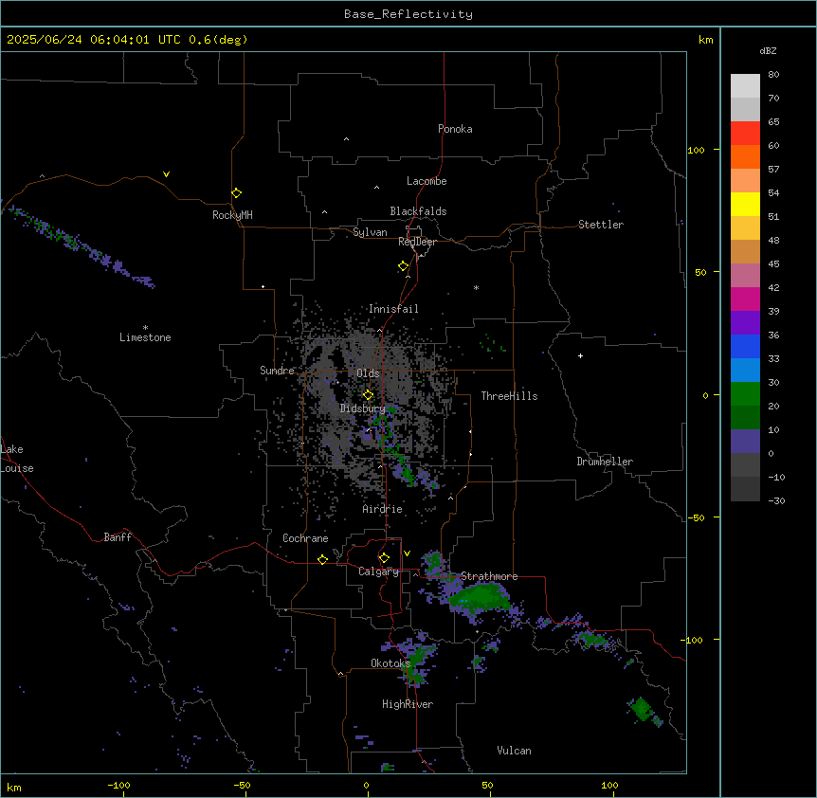Click the magenta 39-42 dBZ legend color
This screenshot has height=798, width=817.
point(745,299)
